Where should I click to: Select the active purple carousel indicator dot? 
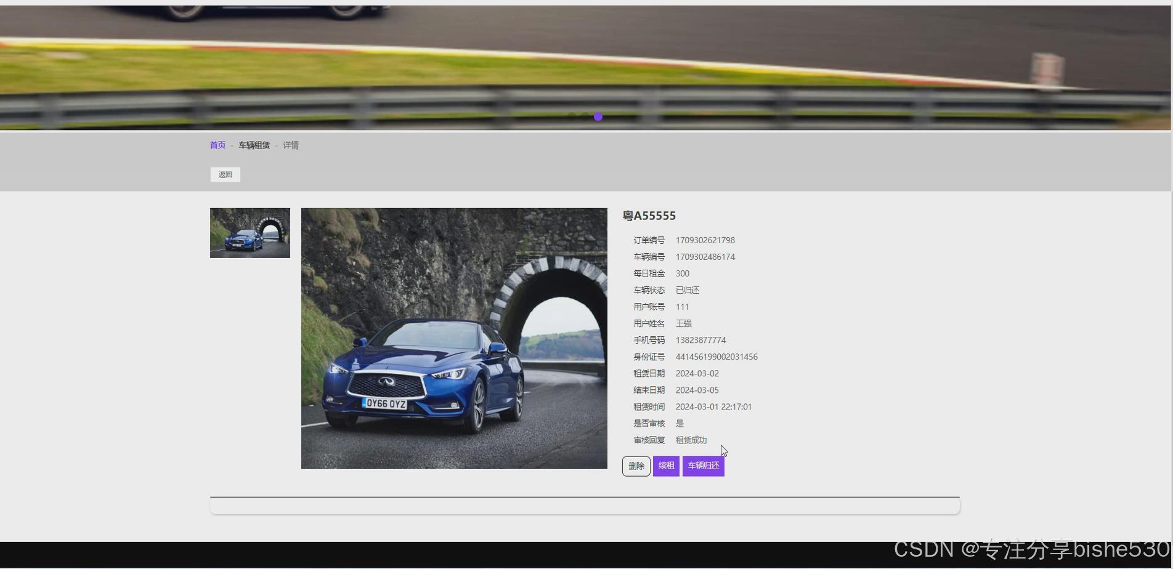click(x=597, y=116)
